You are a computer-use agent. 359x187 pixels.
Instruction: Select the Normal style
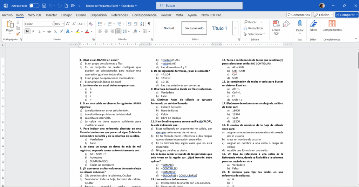click(169, 28)
